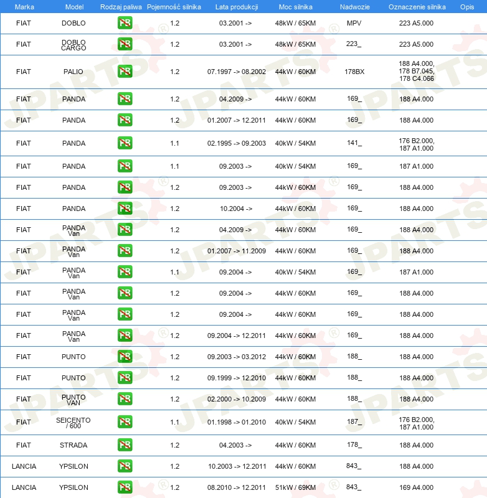Click the Moc silnika column header
Image resolution: width=487 pixels, height=498 pixels.
pos(296,7)
